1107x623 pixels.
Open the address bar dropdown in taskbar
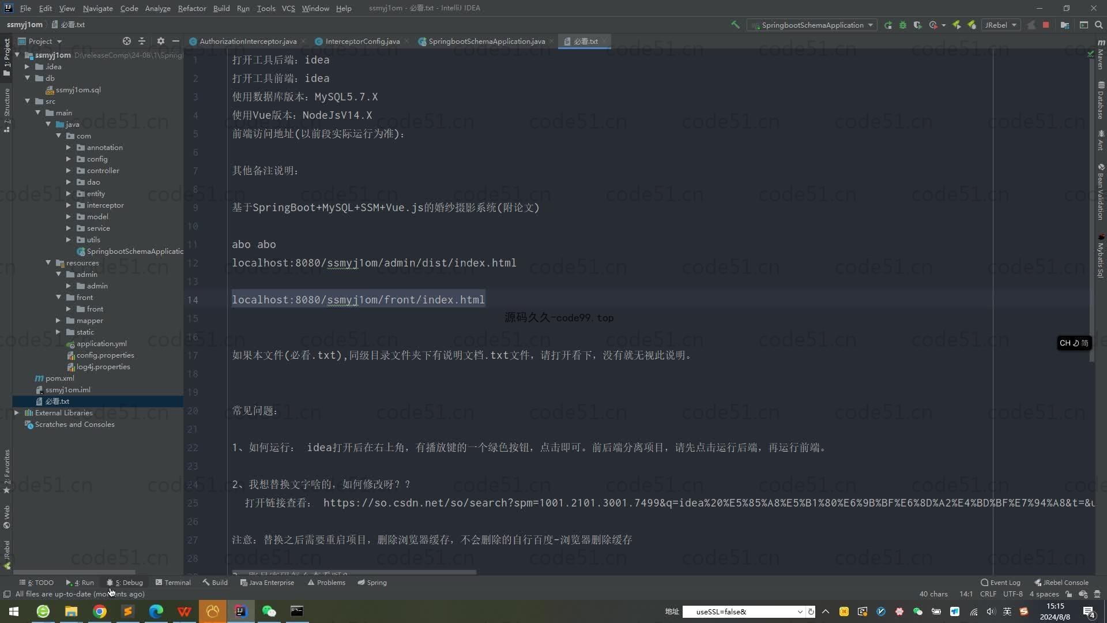pos(800,611)
